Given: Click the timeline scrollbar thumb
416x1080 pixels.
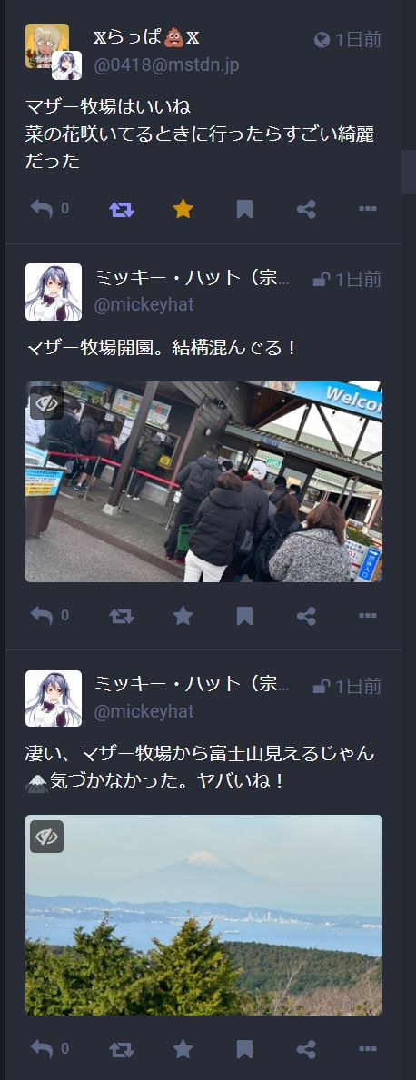Looking at the screenshot, I should point(409,173).
